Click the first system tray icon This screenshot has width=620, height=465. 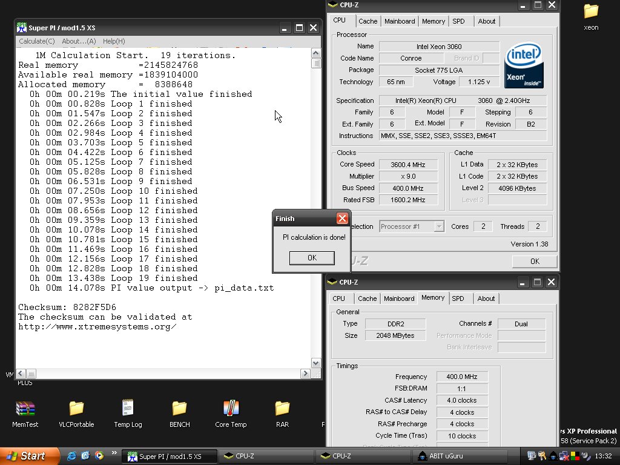pos(532,456)
